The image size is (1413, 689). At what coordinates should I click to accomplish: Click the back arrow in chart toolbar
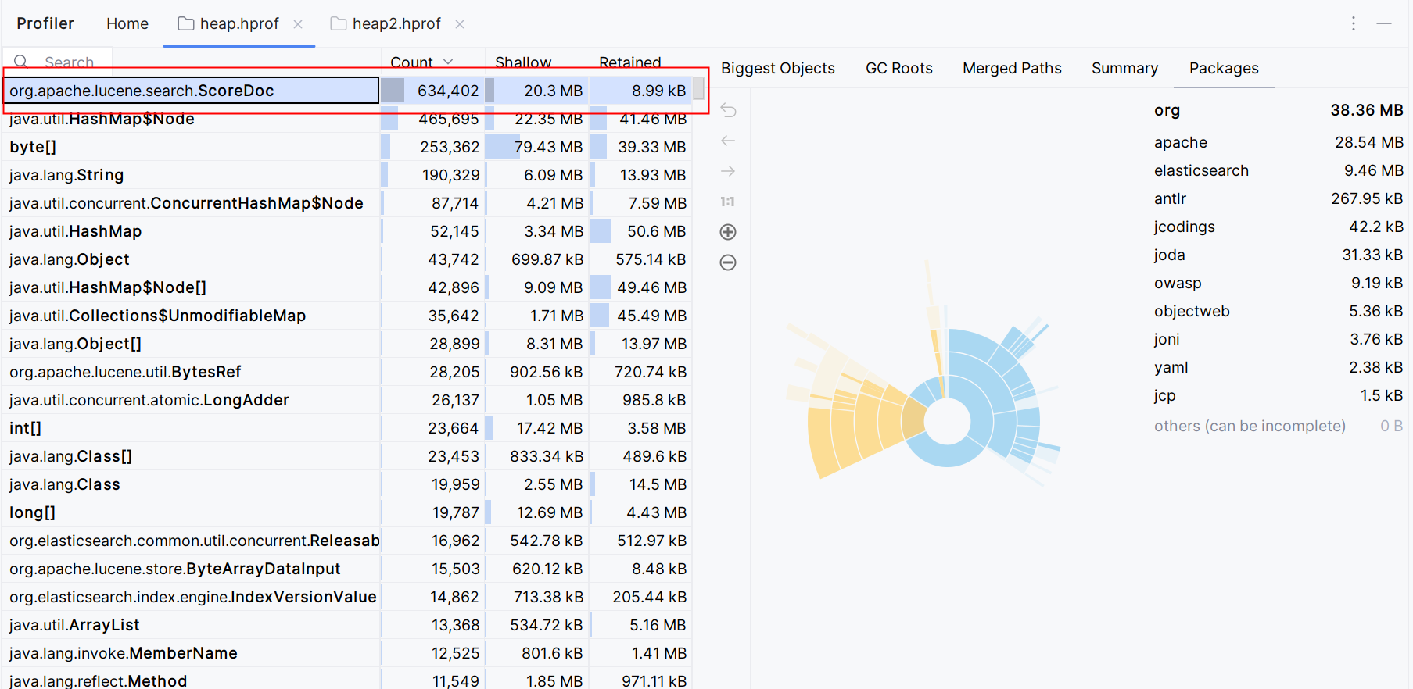pyautogui.click(x=728, y=141)
